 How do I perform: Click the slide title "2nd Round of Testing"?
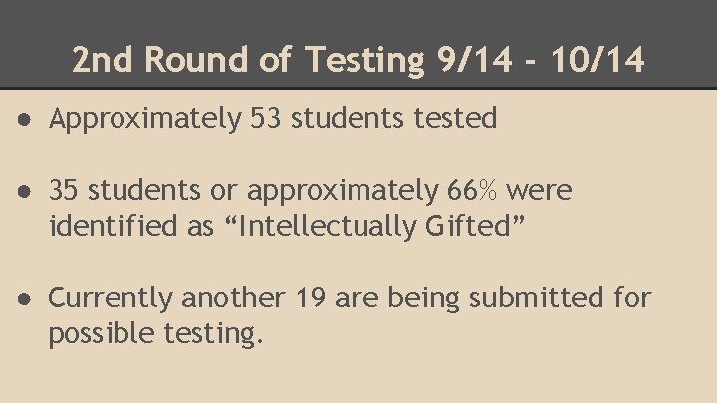248,60
